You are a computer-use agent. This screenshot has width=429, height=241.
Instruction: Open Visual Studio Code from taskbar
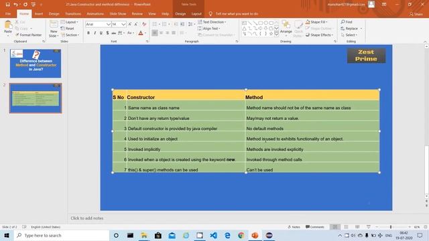[213, 235]
